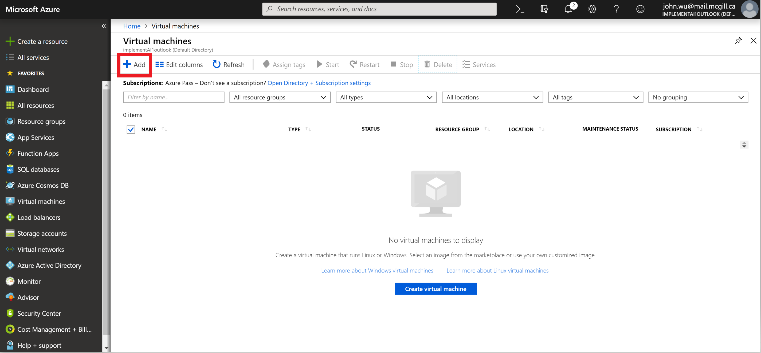Viewport: 761px width, 353px height.
Task: Expand the All resource groups dropdown
Action: tap(280, 97)
